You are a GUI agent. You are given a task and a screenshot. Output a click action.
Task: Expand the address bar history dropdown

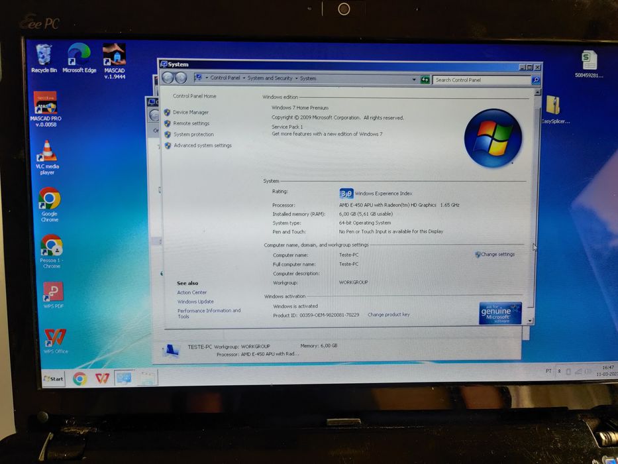[x=414, y=80]
